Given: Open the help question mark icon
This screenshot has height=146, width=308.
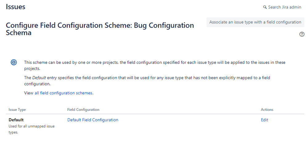Looking at the screenshot, I should [x=302, y=34].
